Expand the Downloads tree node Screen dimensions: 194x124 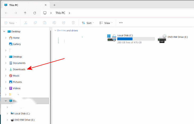[x=6, y=69]
